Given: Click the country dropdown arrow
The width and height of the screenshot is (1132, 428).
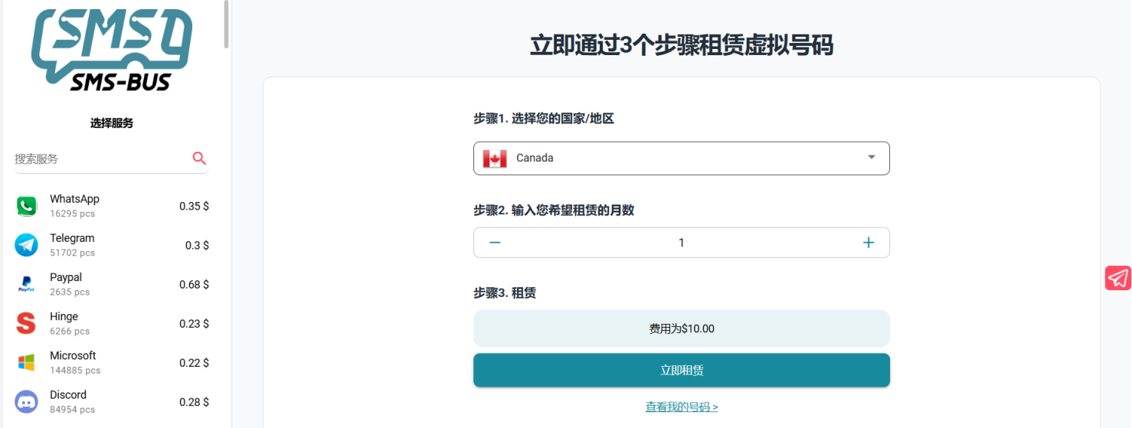Looking at the screenshot, I should pos(871,158).
